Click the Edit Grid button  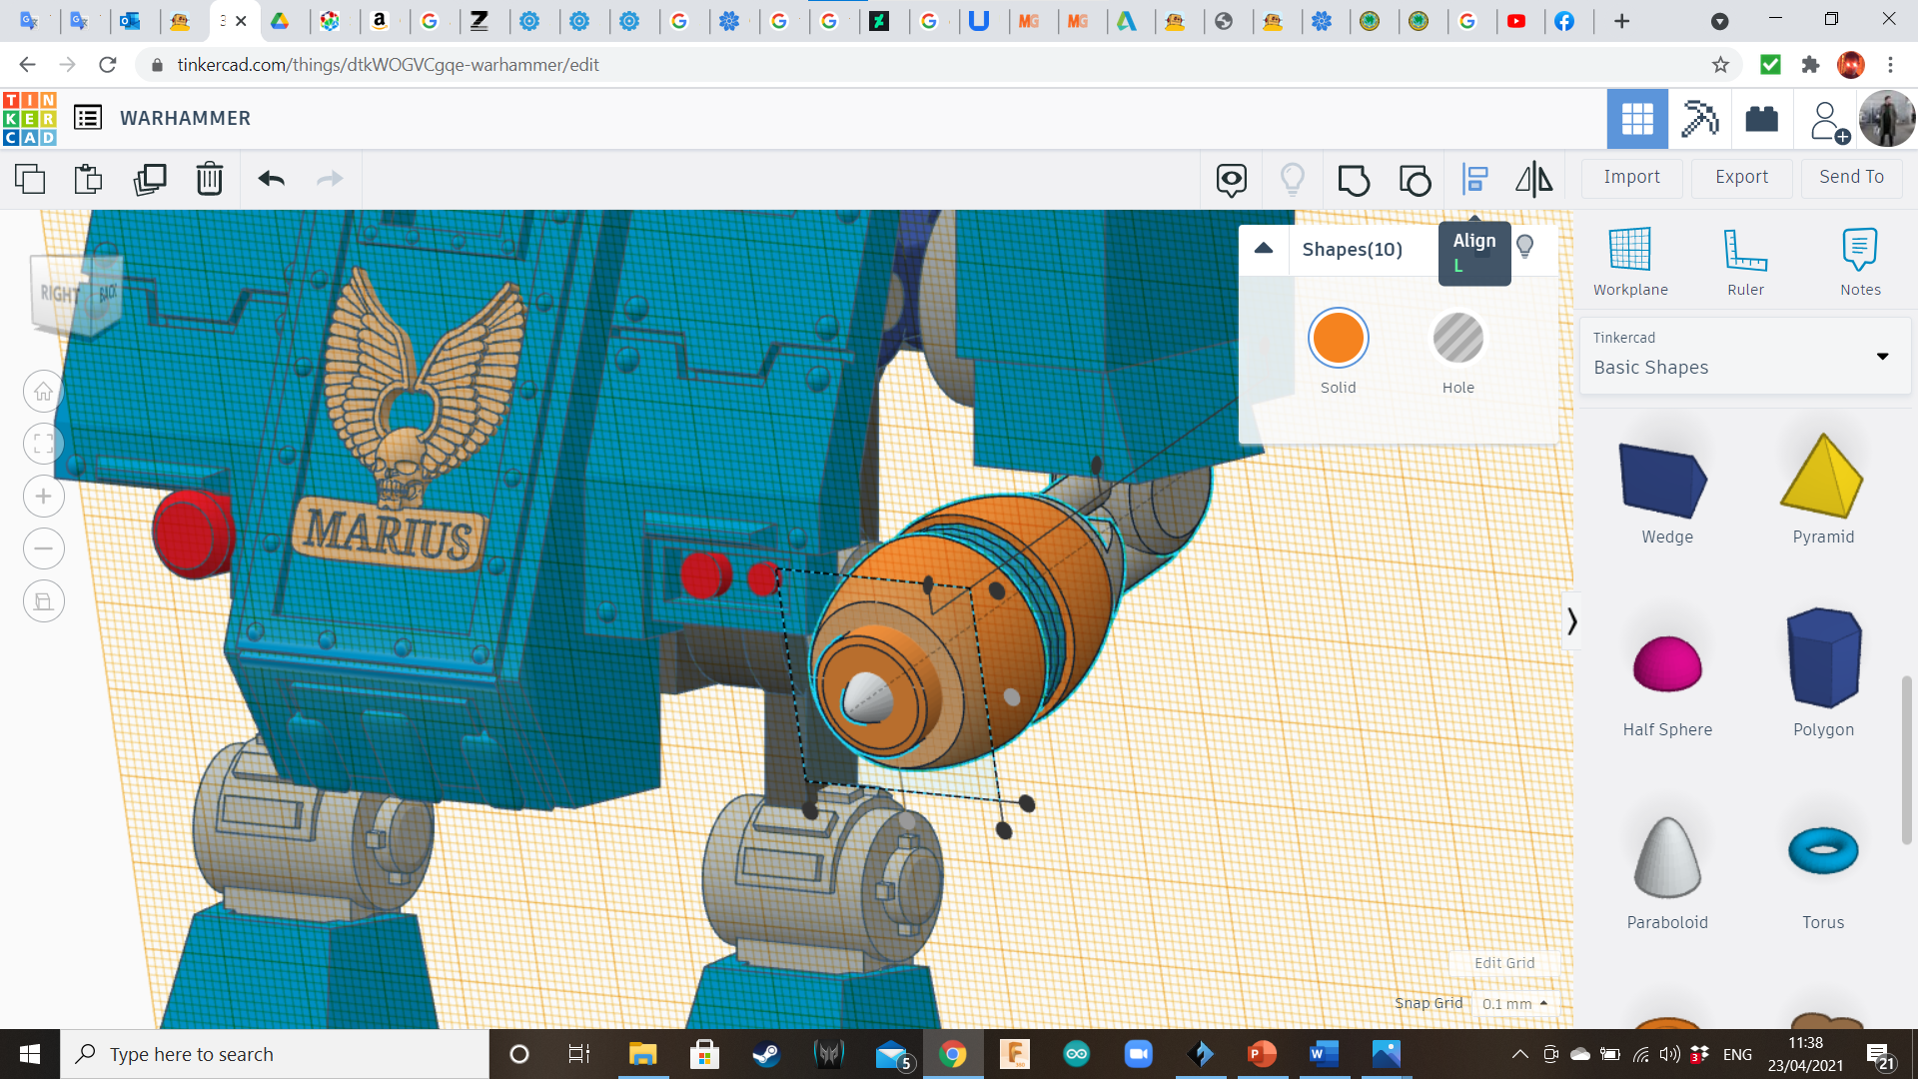1503,963
